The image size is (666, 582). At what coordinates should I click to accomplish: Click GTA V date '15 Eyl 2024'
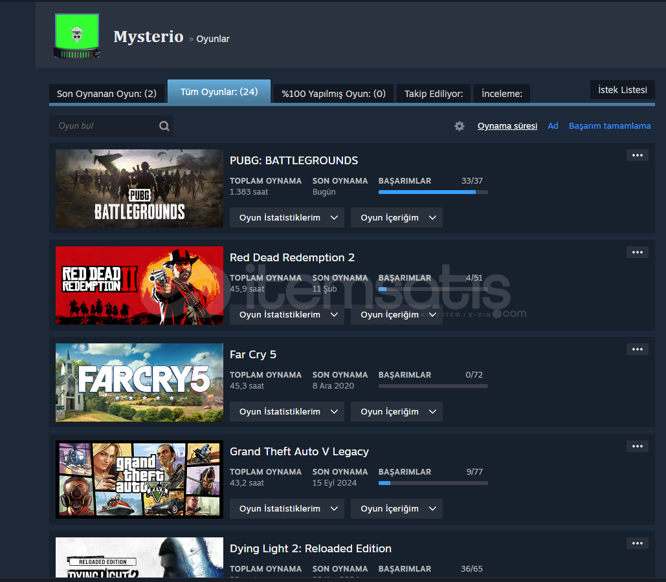tap(335, 482)
